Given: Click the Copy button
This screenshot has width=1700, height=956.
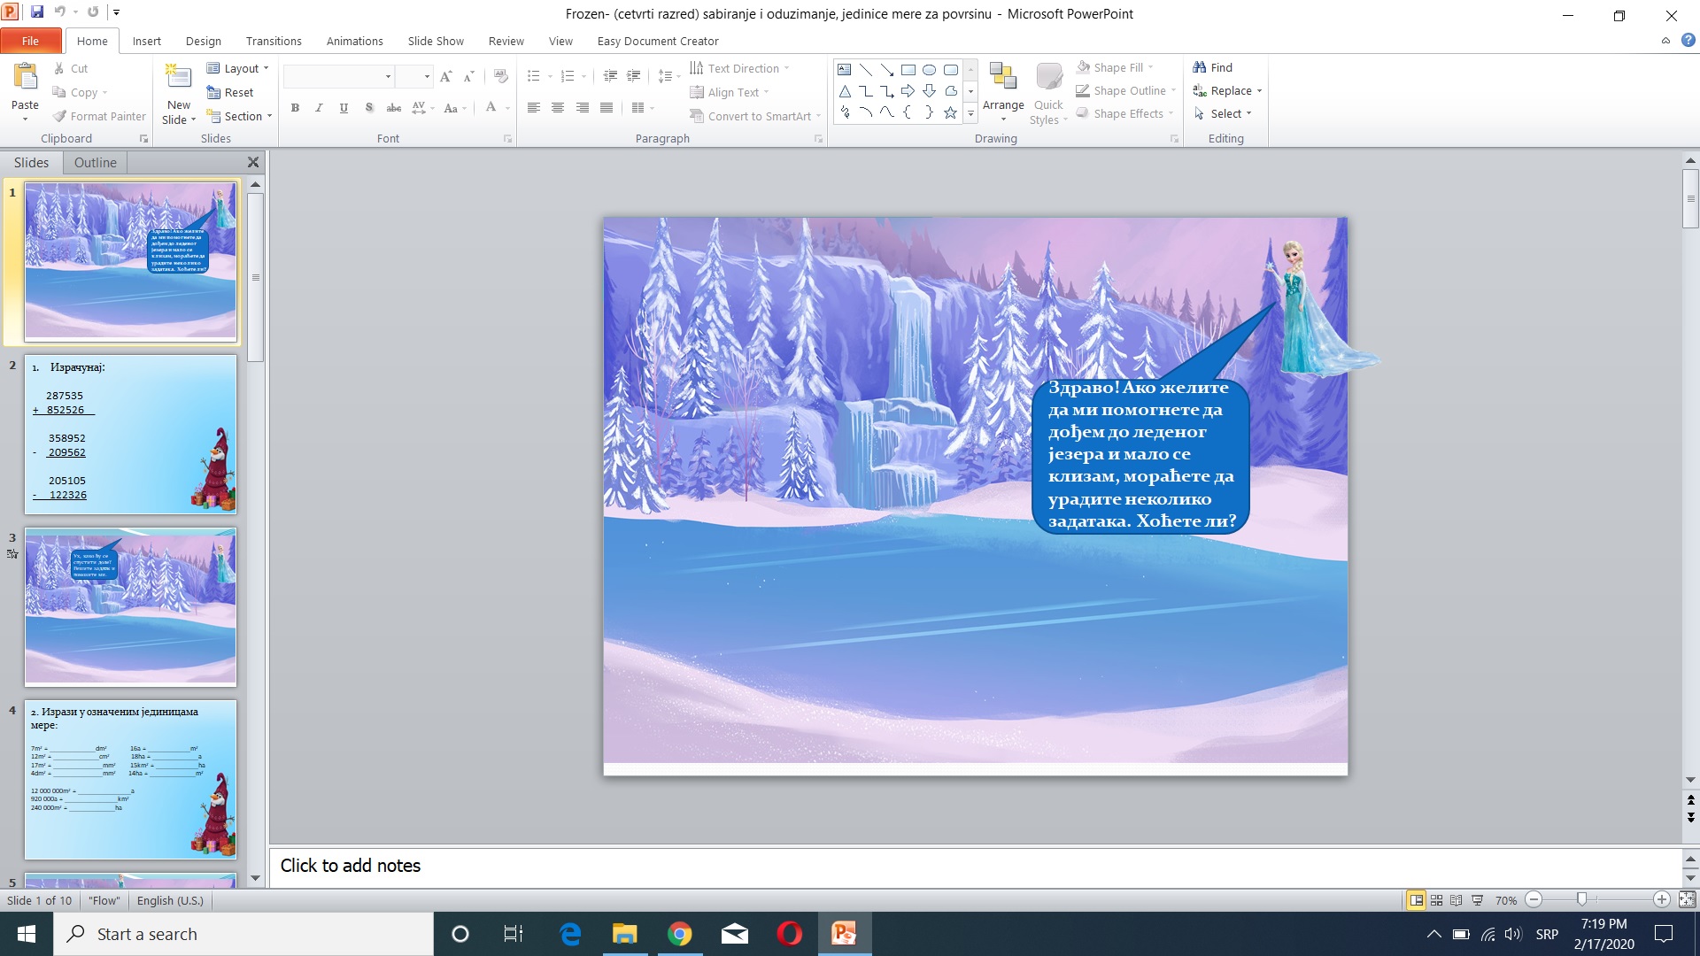Looking at the screenshot, I should coord(80,92).
